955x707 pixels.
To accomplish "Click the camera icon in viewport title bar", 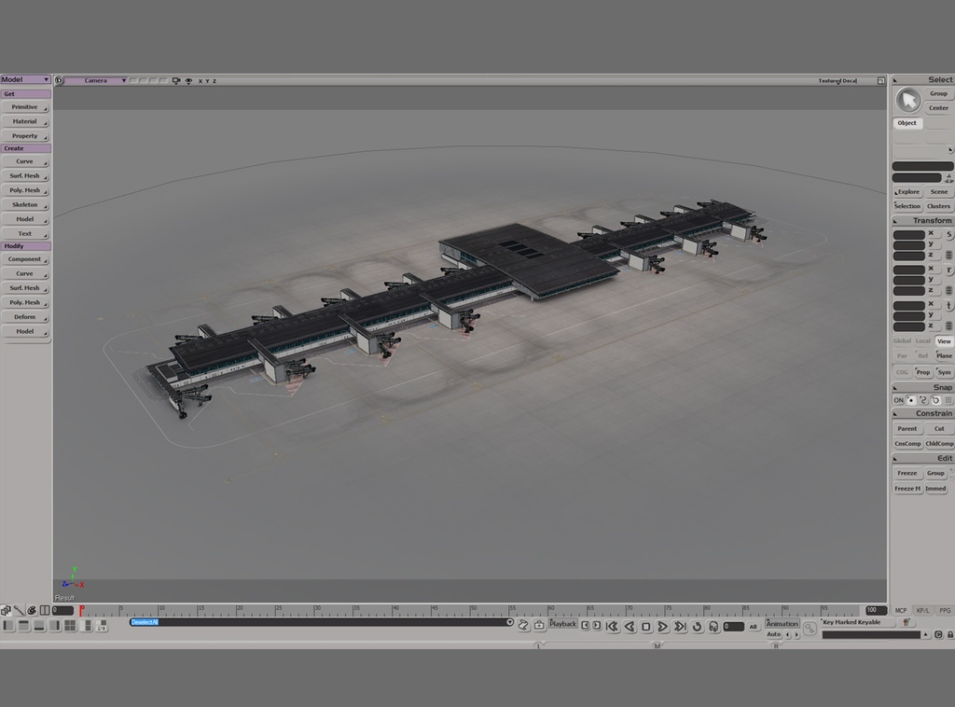I will coord(175,81).
